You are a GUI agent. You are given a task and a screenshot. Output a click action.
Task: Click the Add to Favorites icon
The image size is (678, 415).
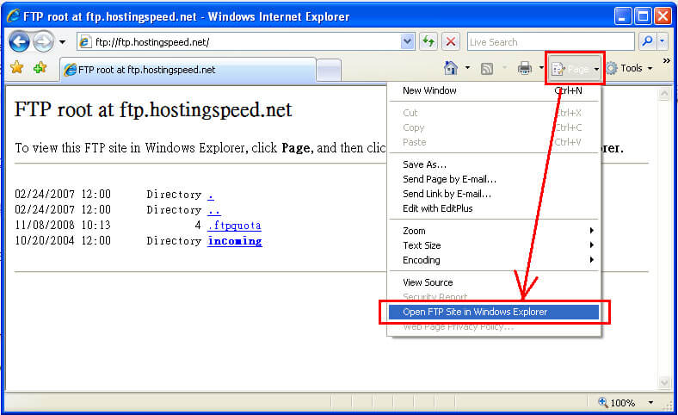pos(40,68)
